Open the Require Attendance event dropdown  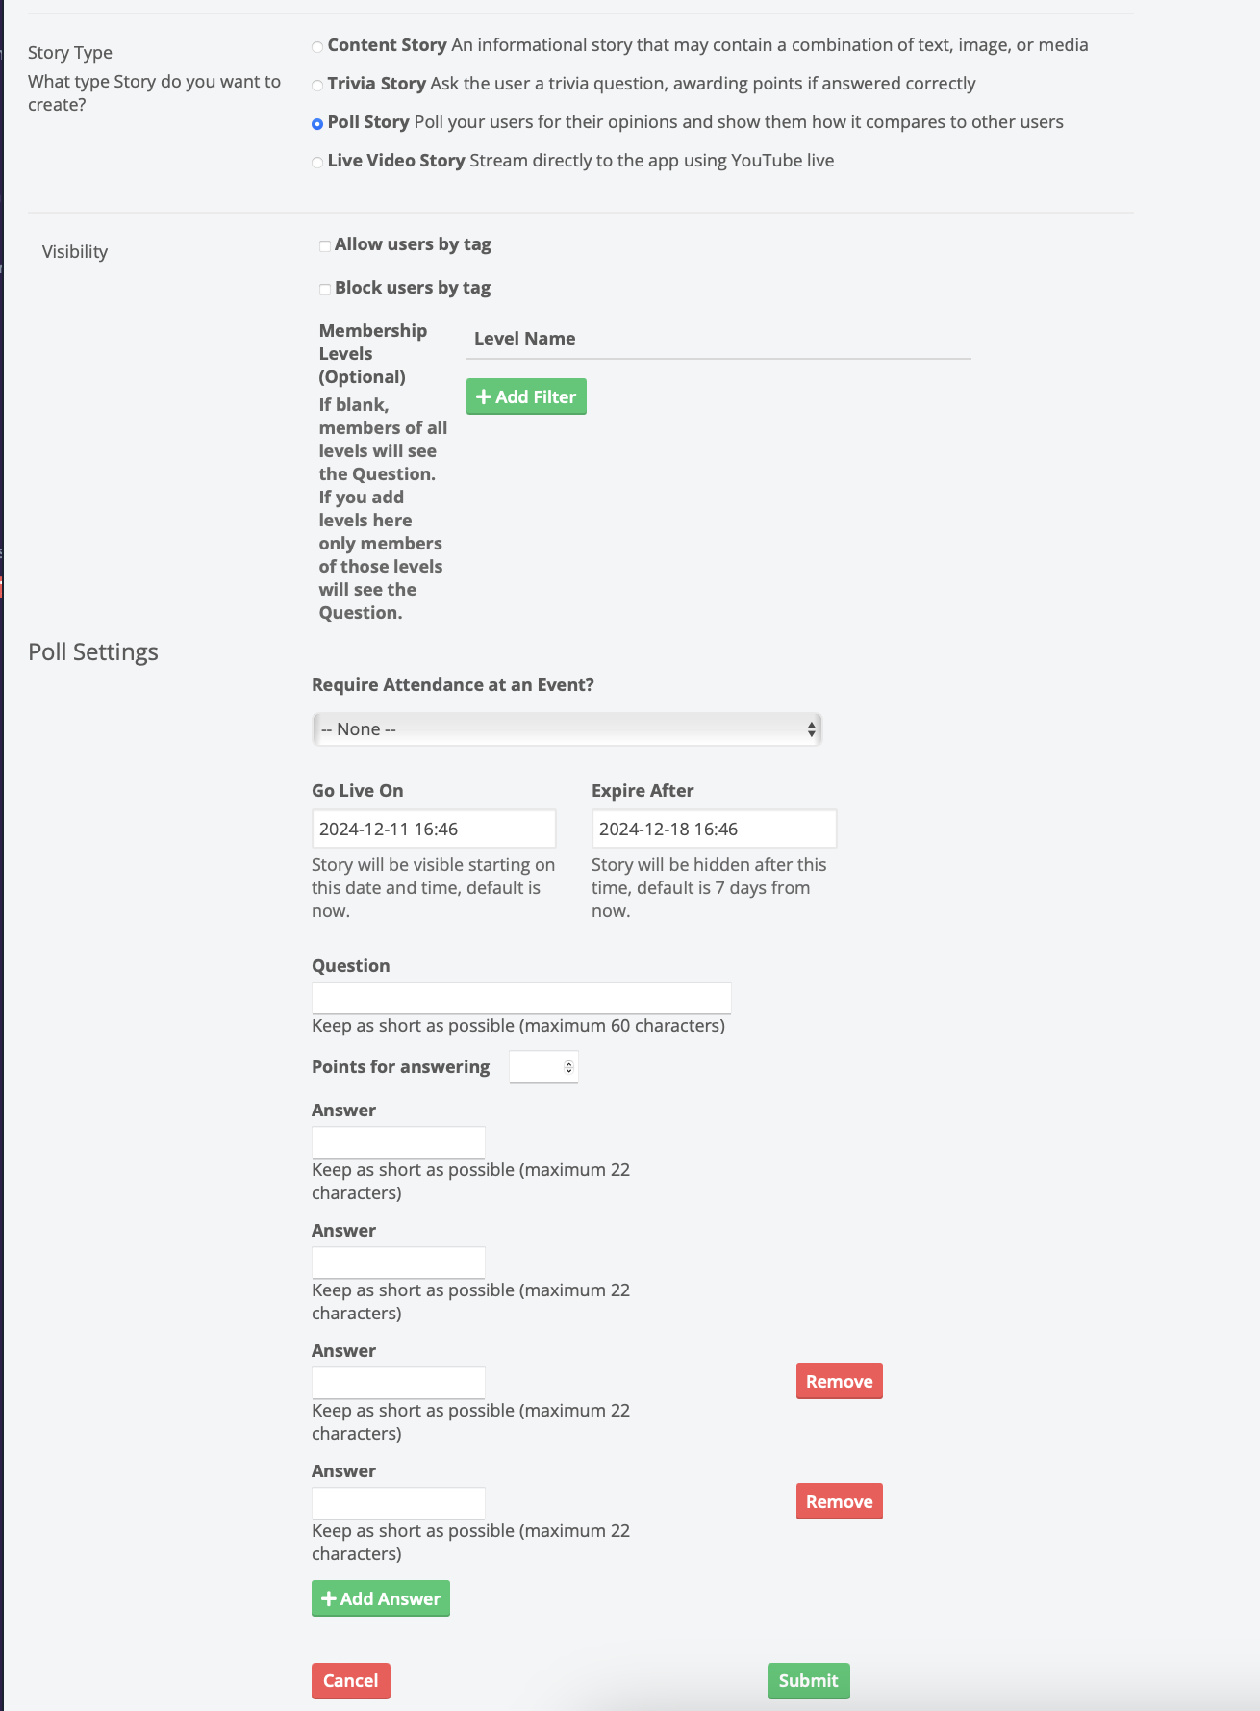tap(567, 729)
